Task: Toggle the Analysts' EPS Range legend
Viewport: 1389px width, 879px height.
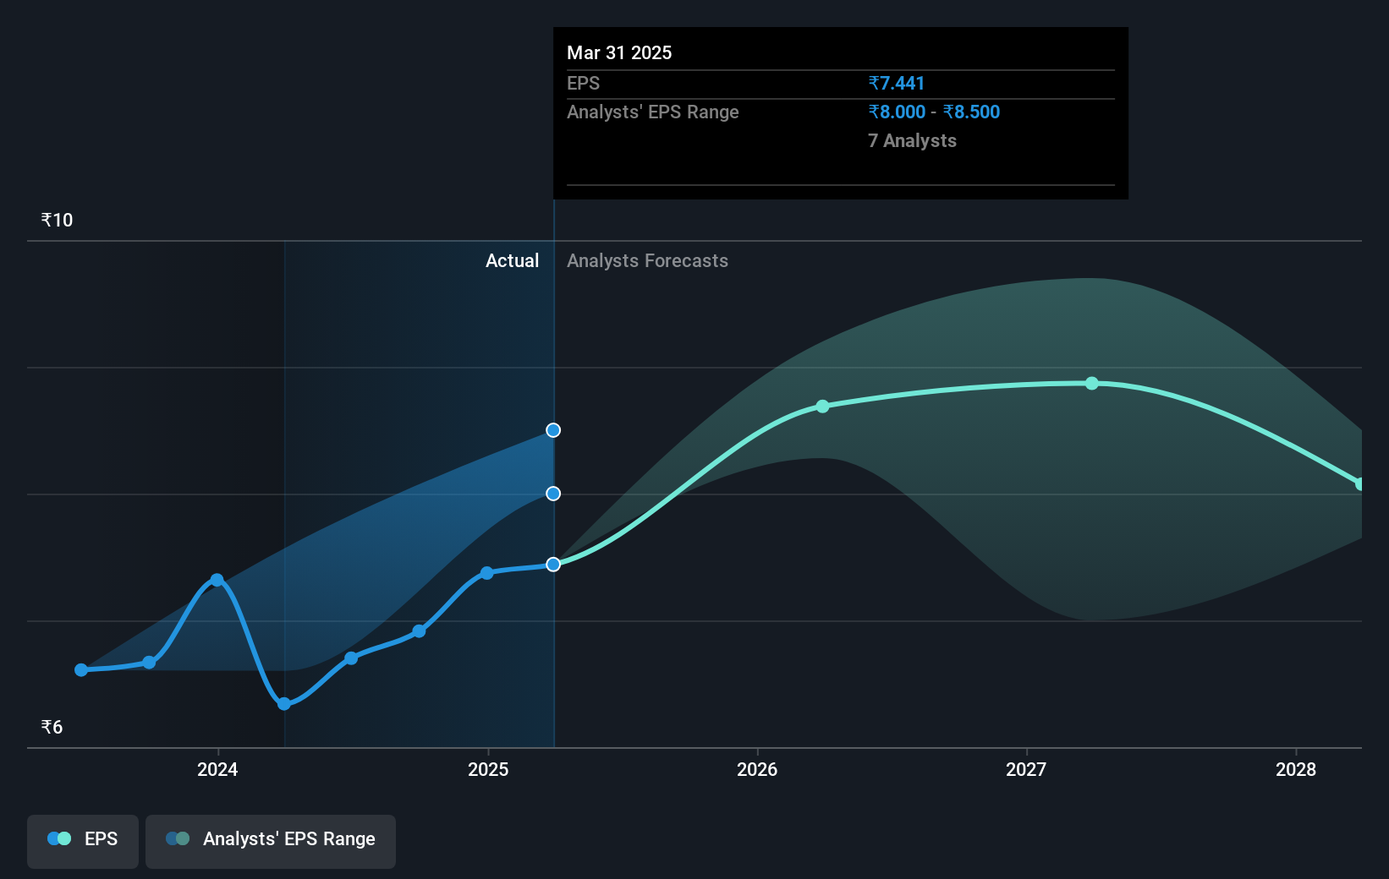Action: [271, 841]
